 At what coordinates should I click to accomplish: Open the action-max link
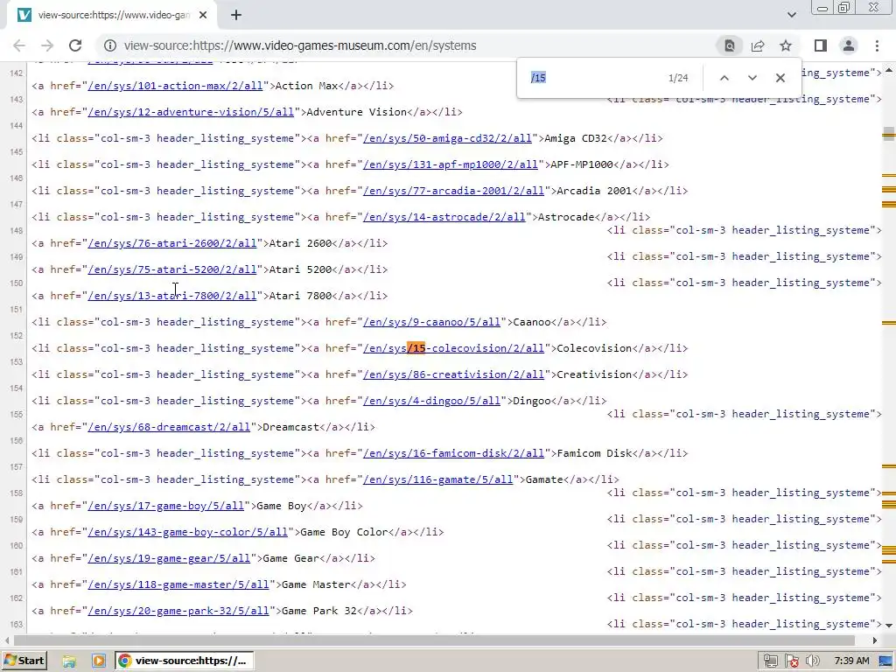(x=175, y=86)
